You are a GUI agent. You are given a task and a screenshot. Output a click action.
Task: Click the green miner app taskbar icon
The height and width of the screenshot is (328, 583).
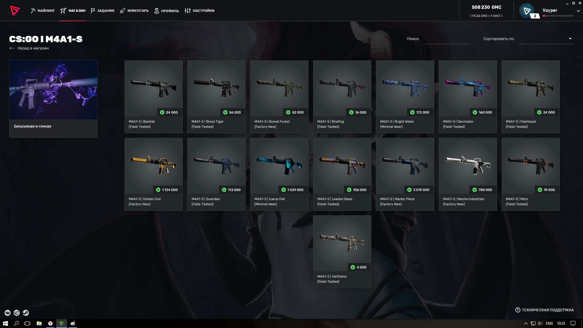coord(61,323)
